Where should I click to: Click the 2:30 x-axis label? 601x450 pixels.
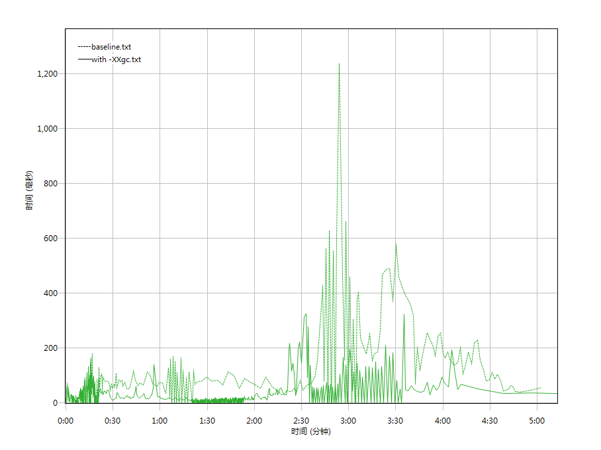[301, 421]
